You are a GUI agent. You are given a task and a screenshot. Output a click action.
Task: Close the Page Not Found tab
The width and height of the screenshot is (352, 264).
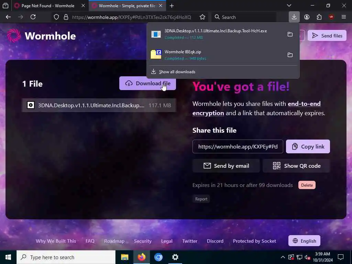click(x=83, y=5)
